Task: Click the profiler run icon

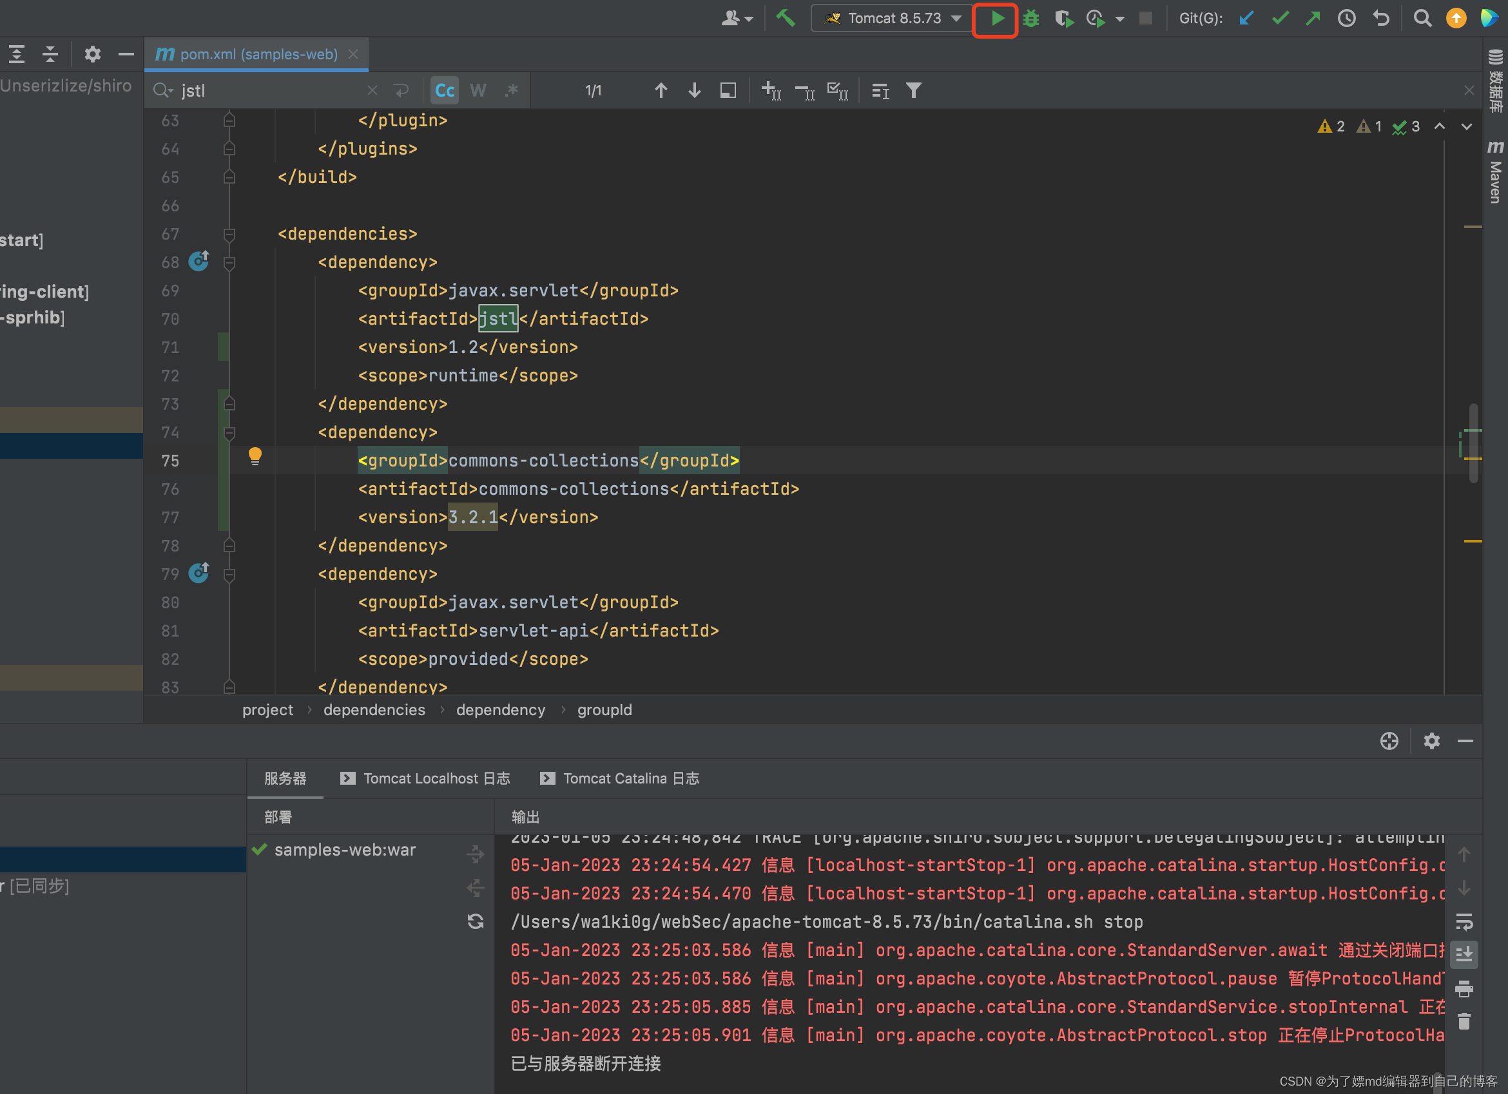Action: (1095, 19)
